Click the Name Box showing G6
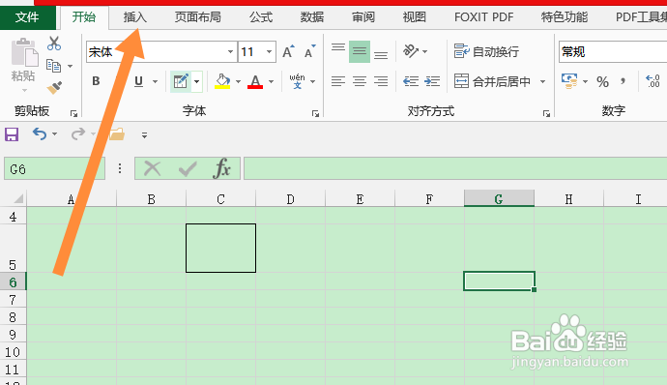 click(x=54, y=168)
